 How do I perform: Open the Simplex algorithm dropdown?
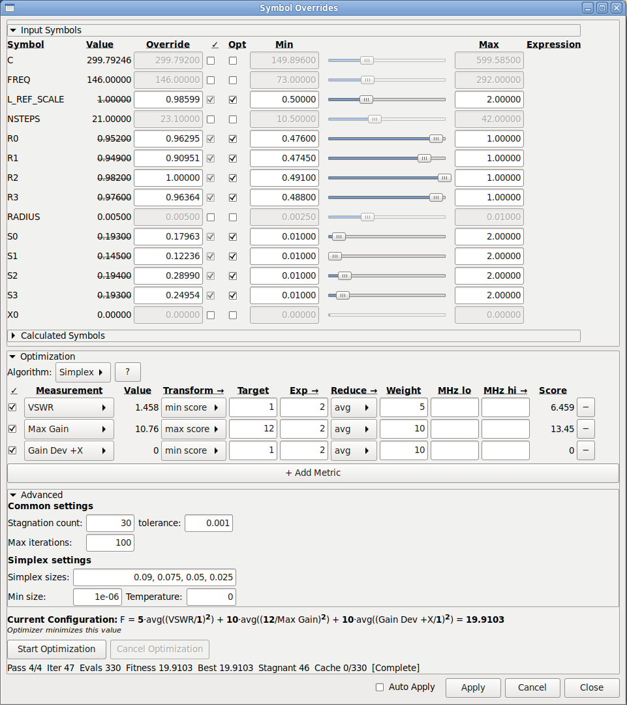point(82,371)
